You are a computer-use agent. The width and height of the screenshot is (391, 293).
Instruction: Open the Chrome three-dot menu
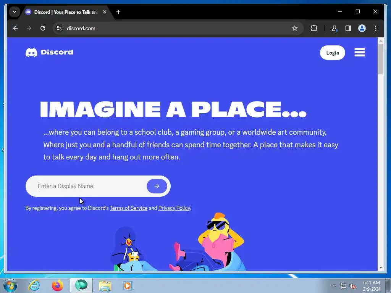click(376, 28)
